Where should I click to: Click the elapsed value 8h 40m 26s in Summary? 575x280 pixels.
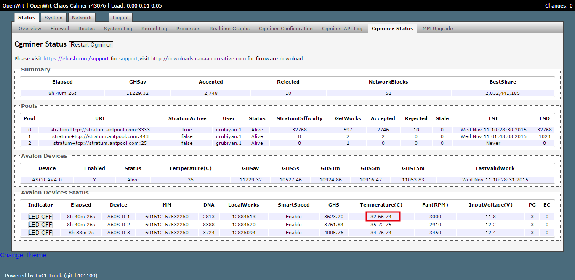[62, 93]
